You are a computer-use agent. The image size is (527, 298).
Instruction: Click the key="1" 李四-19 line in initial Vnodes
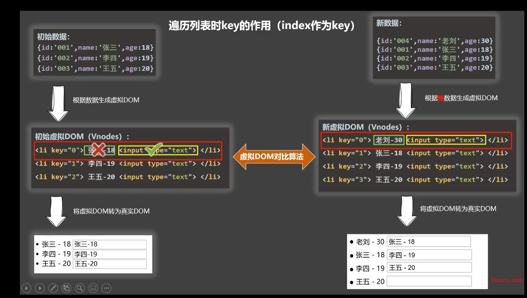(x=128, y=164)
